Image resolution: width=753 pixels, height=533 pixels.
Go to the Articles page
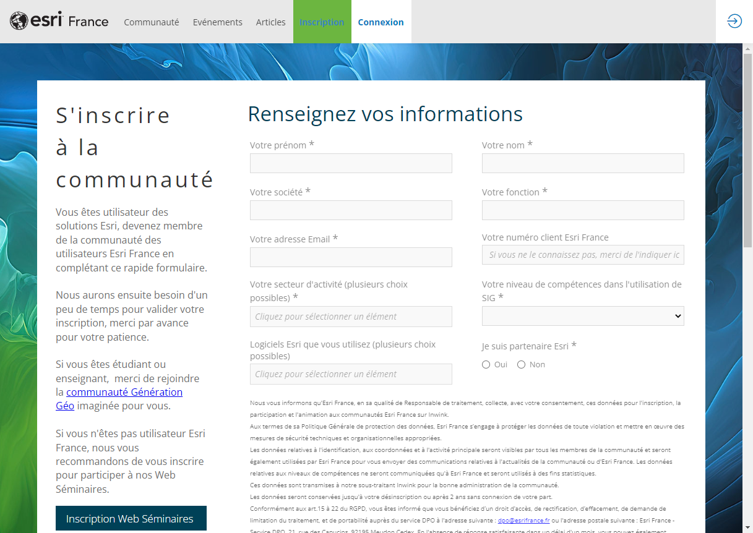(271, 22)
